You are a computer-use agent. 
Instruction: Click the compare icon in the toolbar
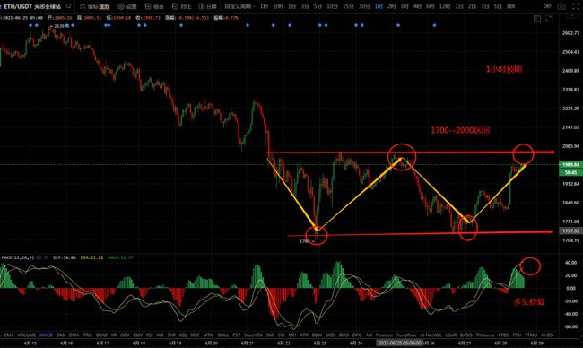pyautogui.click(x=175, y=6)
